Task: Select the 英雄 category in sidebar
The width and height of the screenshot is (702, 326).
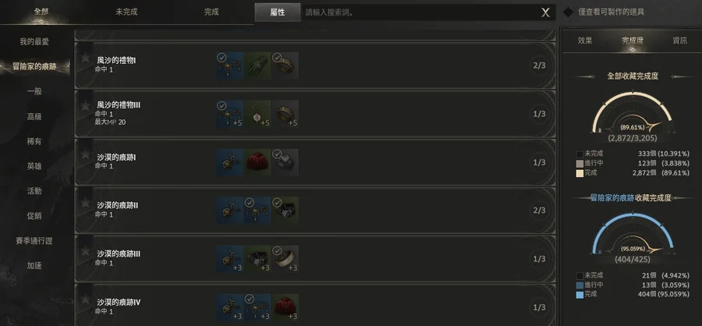Action: pos(34,166)
